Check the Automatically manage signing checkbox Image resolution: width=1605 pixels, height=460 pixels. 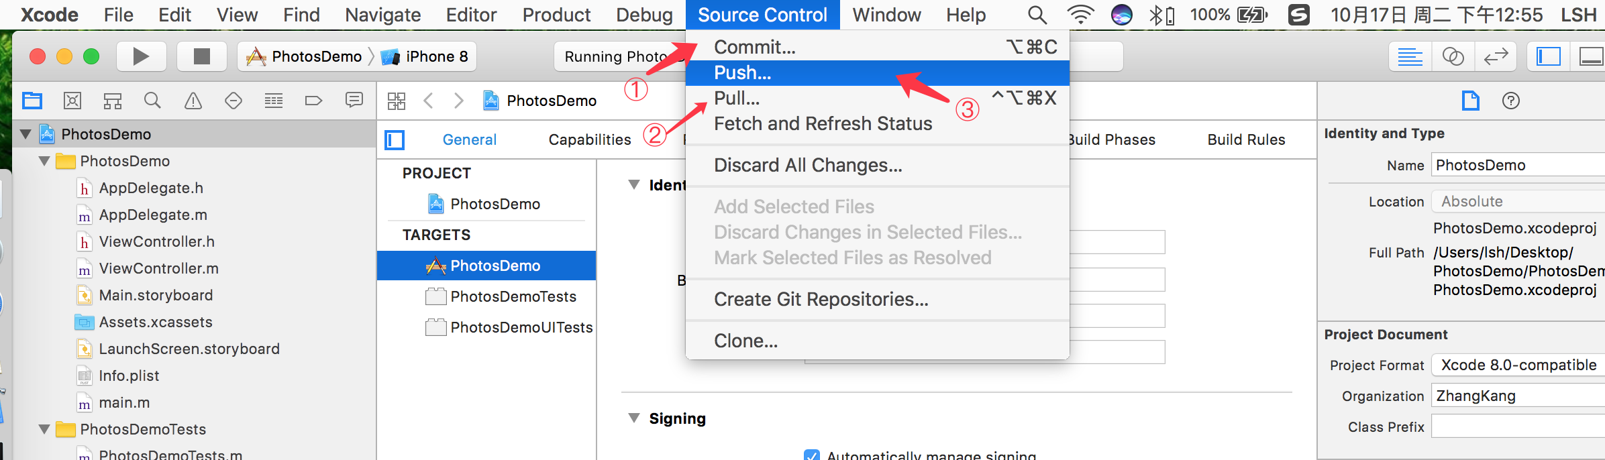click(x=811, y=455)
